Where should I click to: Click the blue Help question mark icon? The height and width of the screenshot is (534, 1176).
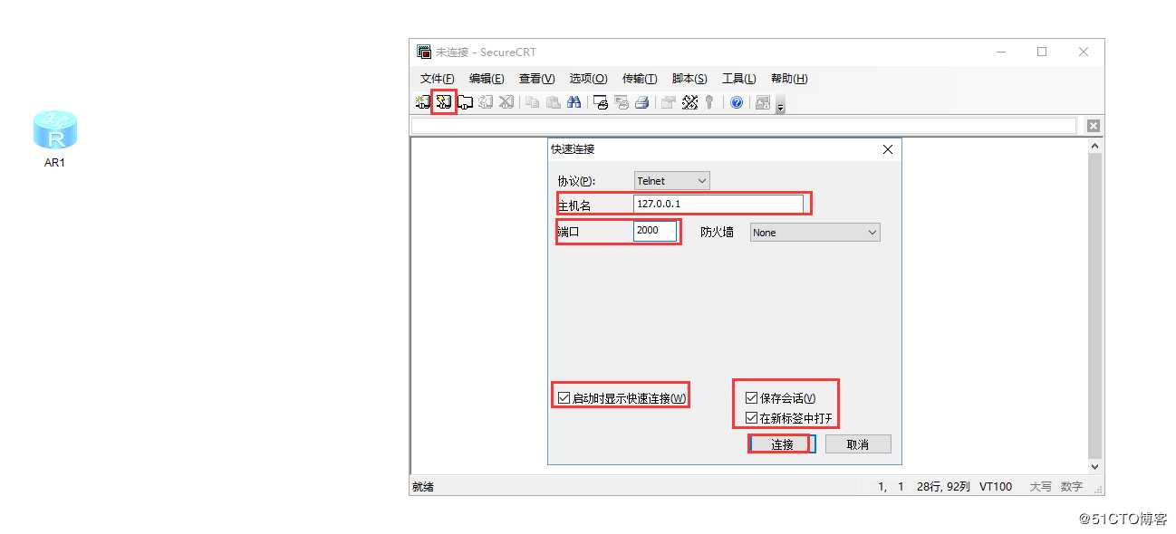[x=737, y=102]
